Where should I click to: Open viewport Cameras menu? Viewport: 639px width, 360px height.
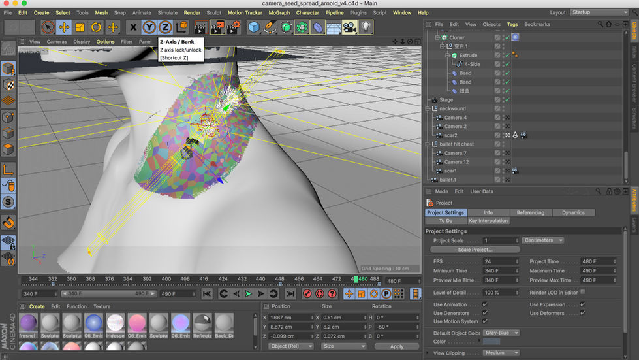click(x=57, y=42)
